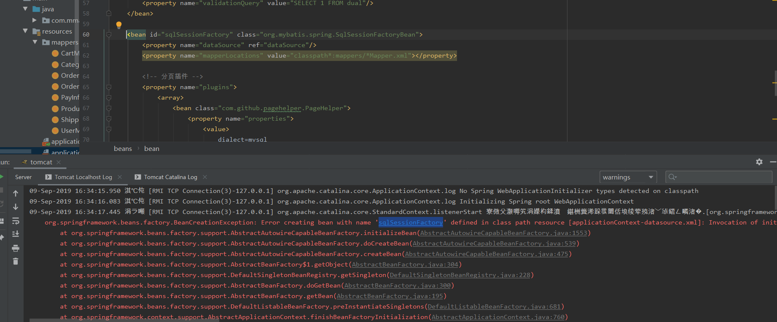The image size is (777, 322).
Task: Click the resources folder icon
Action: pos(36,31)
